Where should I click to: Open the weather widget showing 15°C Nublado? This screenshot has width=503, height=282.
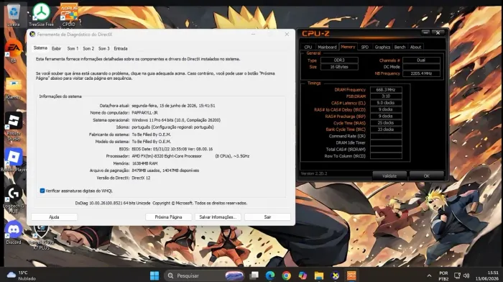click(x=21, y=276)
